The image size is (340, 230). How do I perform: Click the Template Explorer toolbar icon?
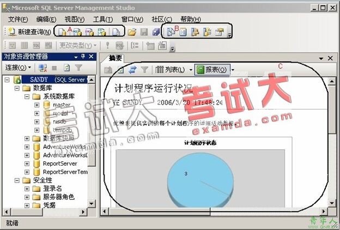click(x=207, y=32)
